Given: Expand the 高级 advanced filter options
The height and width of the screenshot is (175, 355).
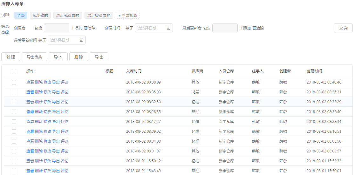Looking at the screenshot, I should pyautogui.click(x=5, y=32).
